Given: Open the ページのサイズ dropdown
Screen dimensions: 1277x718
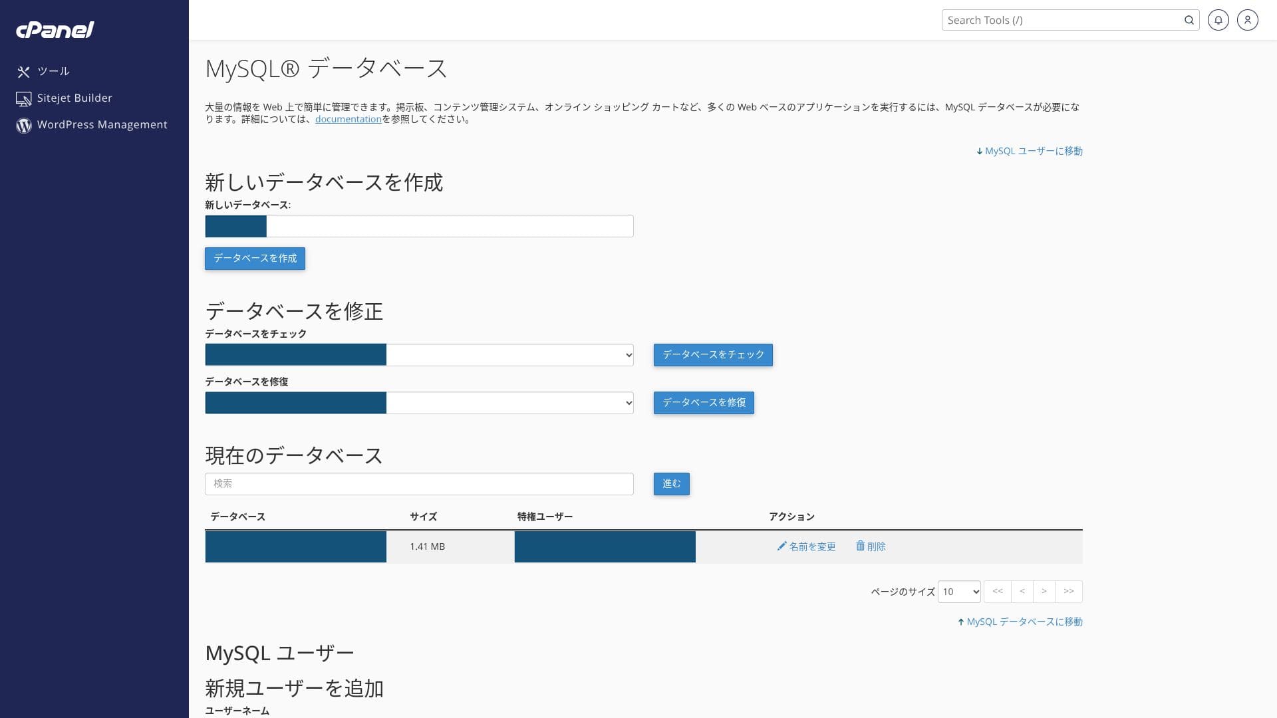Looking at the screenshot, I should click(958, 592).
